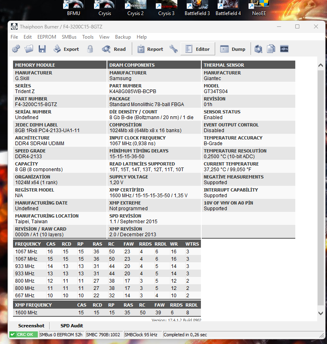Open the NeoEE desktop shortcut
327x344 pixels.
pos(259,8)
